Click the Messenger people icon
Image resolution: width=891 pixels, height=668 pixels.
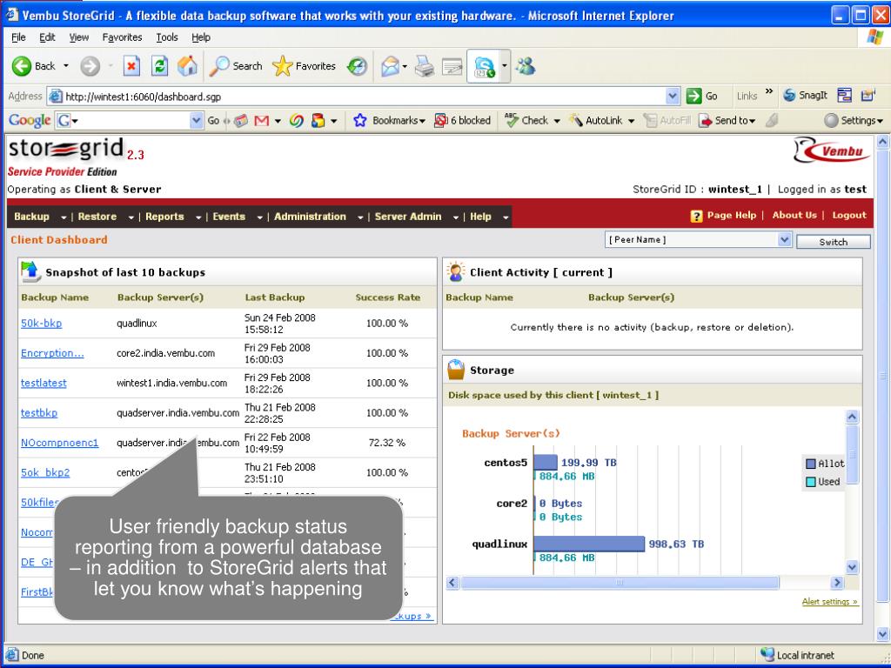tap(526, 66)
